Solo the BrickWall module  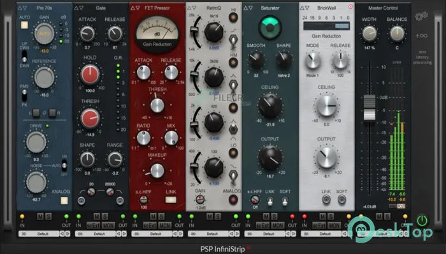point(331,217)
